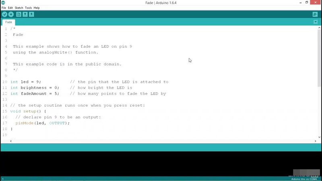
Task: Open the tab options dropdown arrow
Action: (x=316, y=22)
